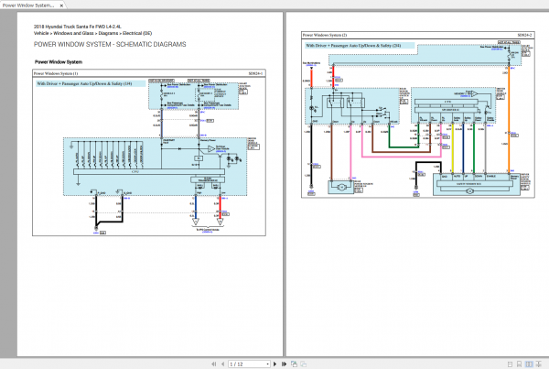Select the facing two-page layout
The width and height of the screenshot is (549, 369).
[x=529, y=364]
